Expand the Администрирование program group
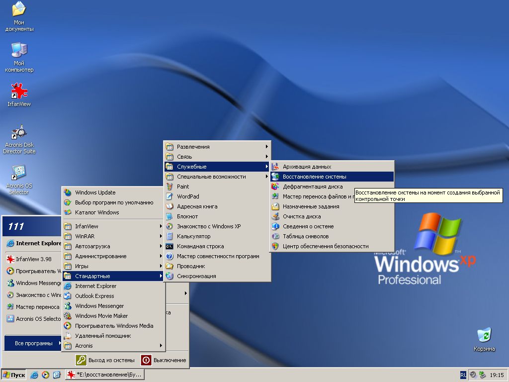This screenshot has height=382, width=509. tap(100, 256)
